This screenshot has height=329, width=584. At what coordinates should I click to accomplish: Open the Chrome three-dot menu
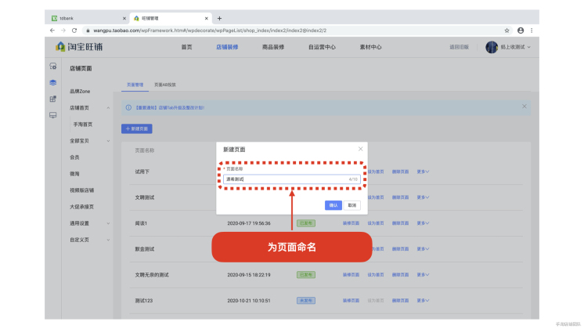point(532,31)
